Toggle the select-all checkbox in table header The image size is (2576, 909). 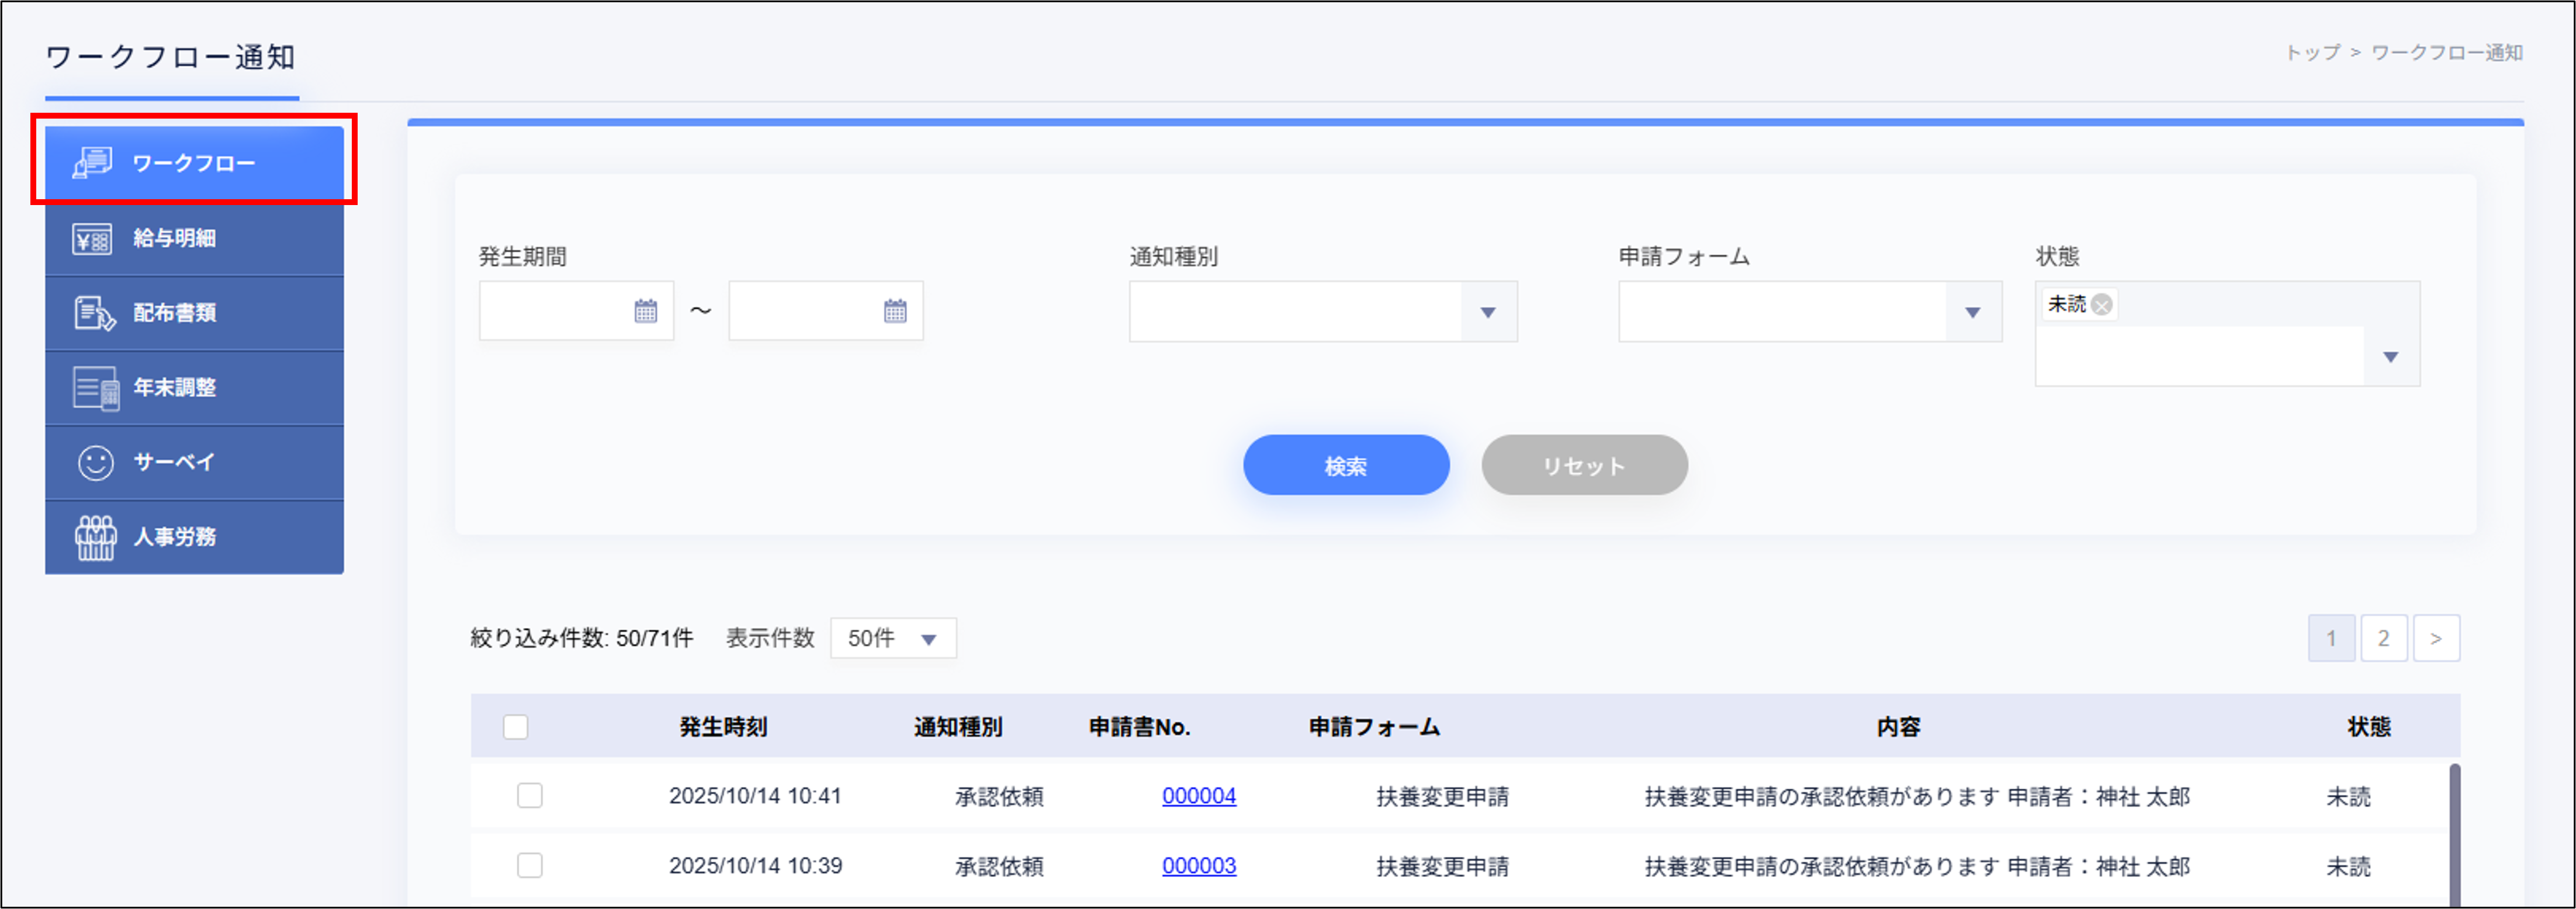pyautogui.click(x=516, y=727)
